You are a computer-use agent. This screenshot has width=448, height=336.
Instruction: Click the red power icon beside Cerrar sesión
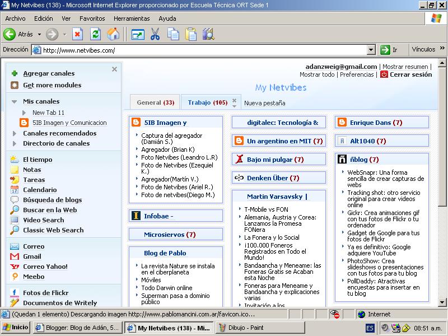(x=384, y=74)
